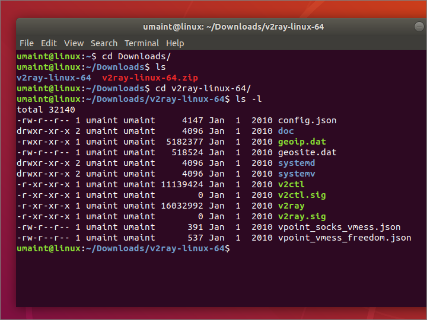
Task: Open the Help menu
Action: click(x=175, y=43)
